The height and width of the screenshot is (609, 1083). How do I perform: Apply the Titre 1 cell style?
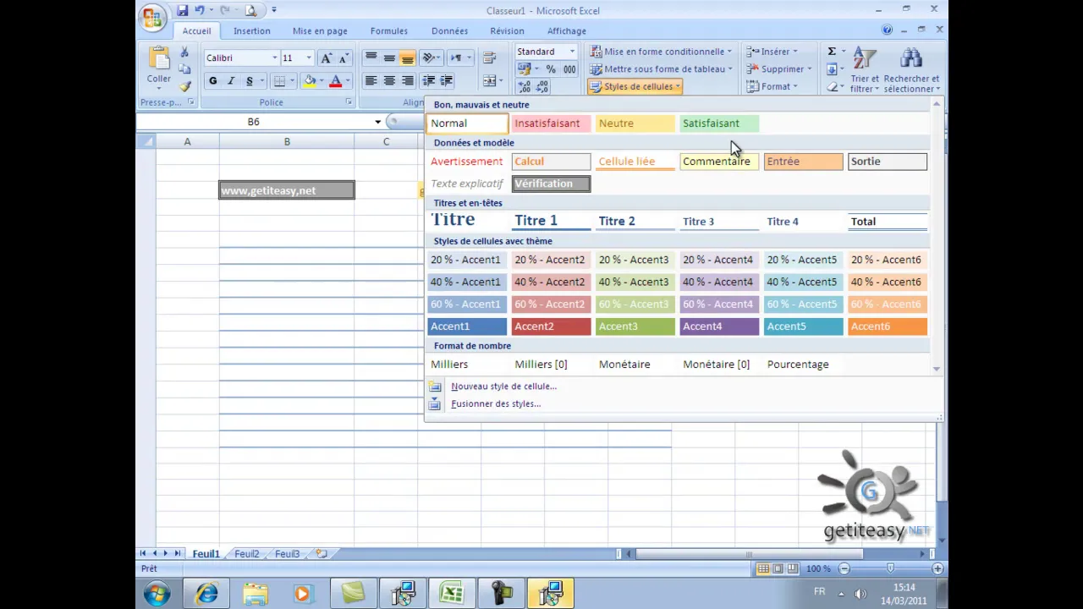pos(551,221)
